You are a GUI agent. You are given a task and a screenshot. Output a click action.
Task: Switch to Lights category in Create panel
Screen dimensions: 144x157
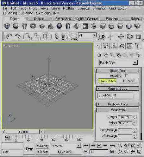tap(112, 55)
